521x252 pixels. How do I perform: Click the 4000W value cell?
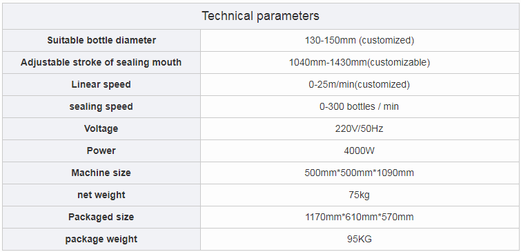pos(360,151)
